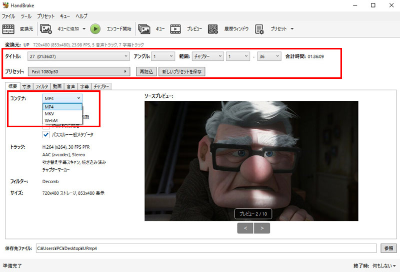The width and height of the screenshot is (400, 272).
Task: Click 新しいプリセットを保存 button
Action: pyautogui.click(x=181, y=71)
